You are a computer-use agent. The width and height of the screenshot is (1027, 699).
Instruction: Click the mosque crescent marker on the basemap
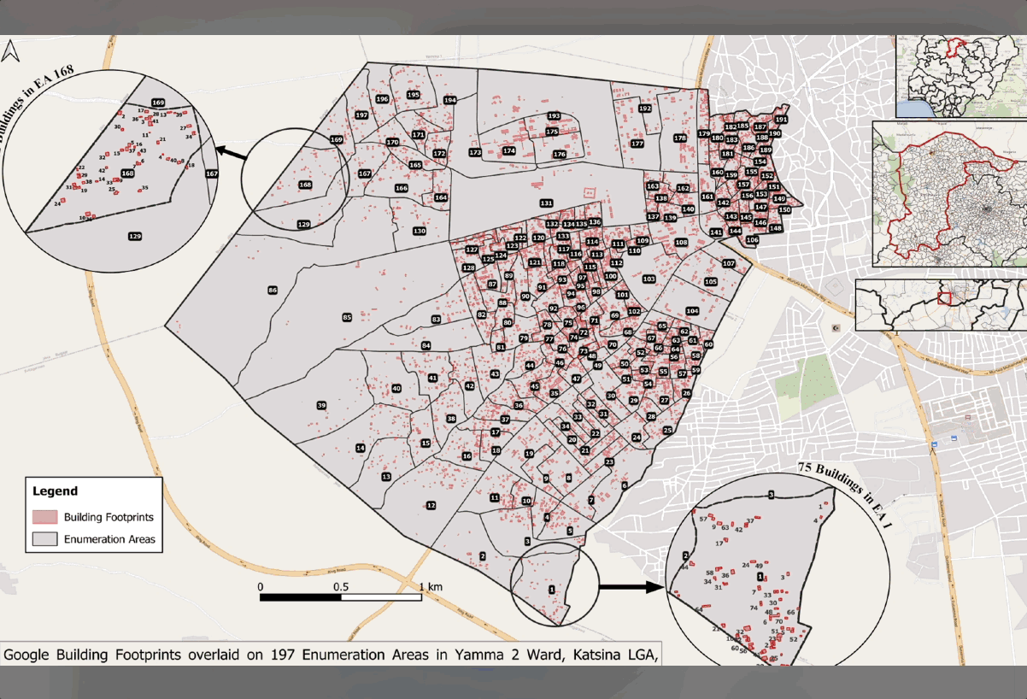coord(835,327)
